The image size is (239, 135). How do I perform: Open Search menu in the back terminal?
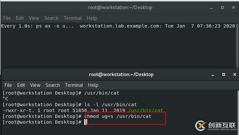pos(51,18)
